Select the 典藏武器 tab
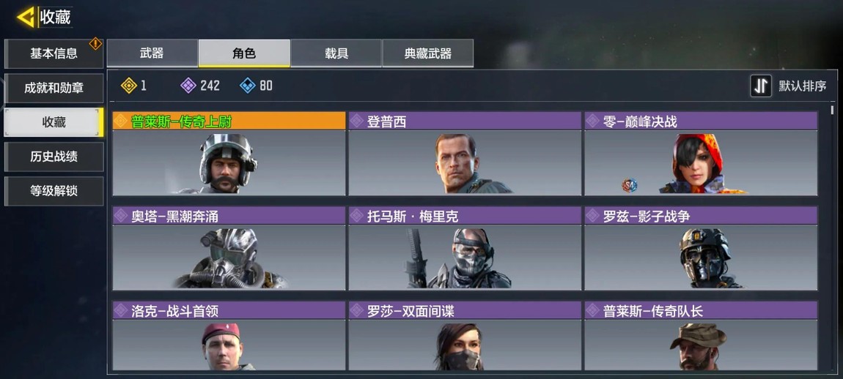This screenshot has height=379, width=843. (x=428, y=53)
